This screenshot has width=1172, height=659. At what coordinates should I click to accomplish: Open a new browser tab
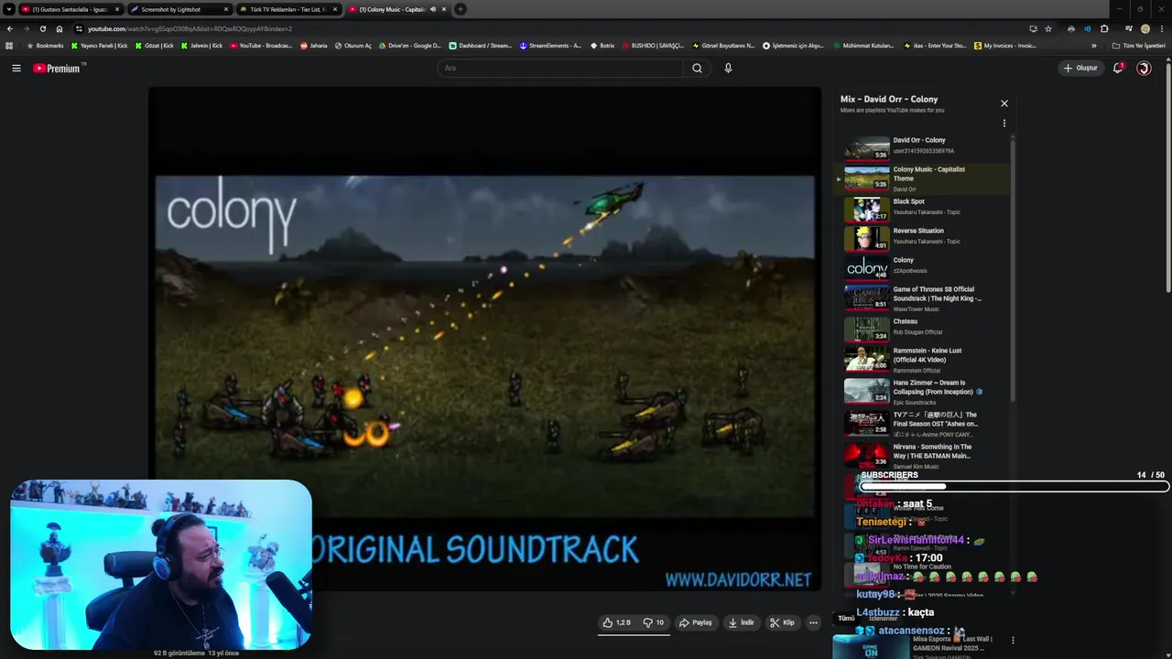click(460, 9)
